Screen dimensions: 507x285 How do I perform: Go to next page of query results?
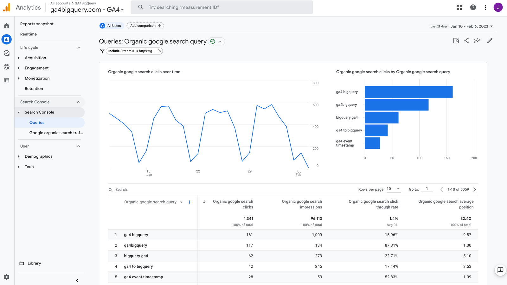(475, 189)
